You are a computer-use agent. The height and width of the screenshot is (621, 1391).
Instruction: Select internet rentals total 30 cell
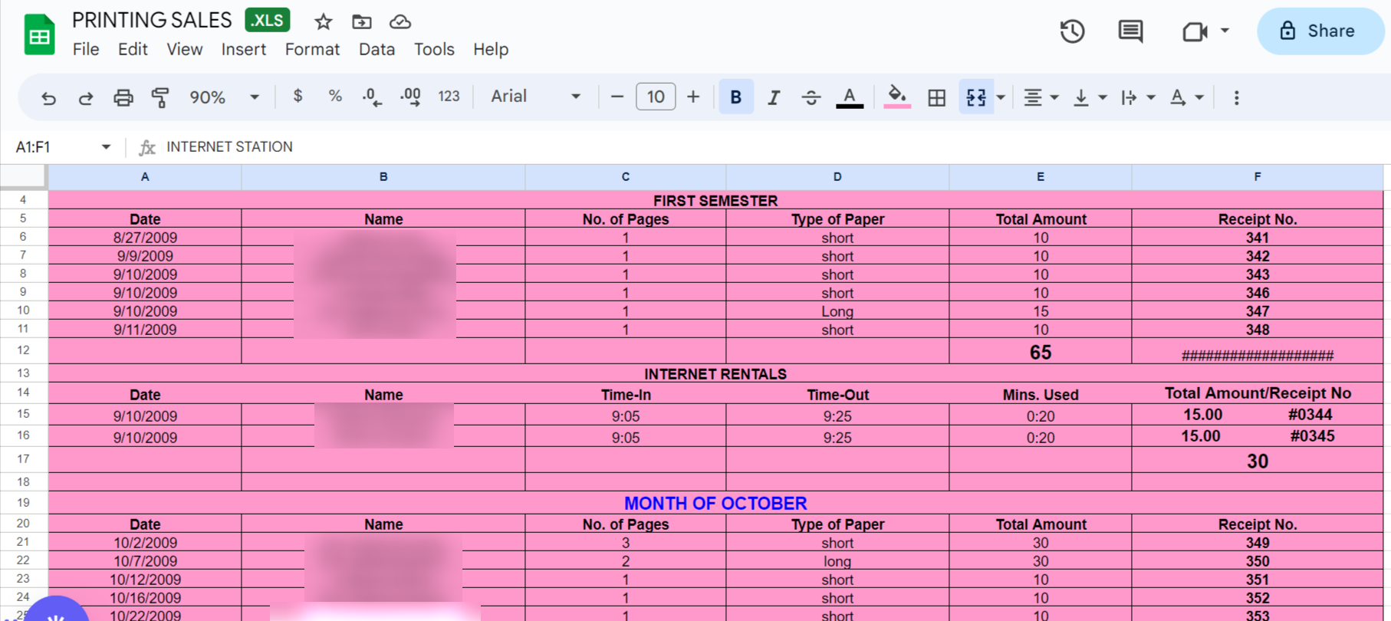click(x=1258, y=461)
